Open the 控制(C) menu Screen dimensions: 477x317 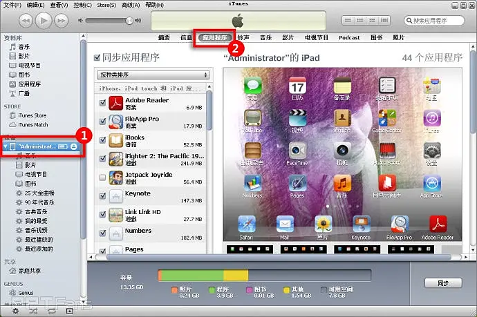click(x=82, y=5)
